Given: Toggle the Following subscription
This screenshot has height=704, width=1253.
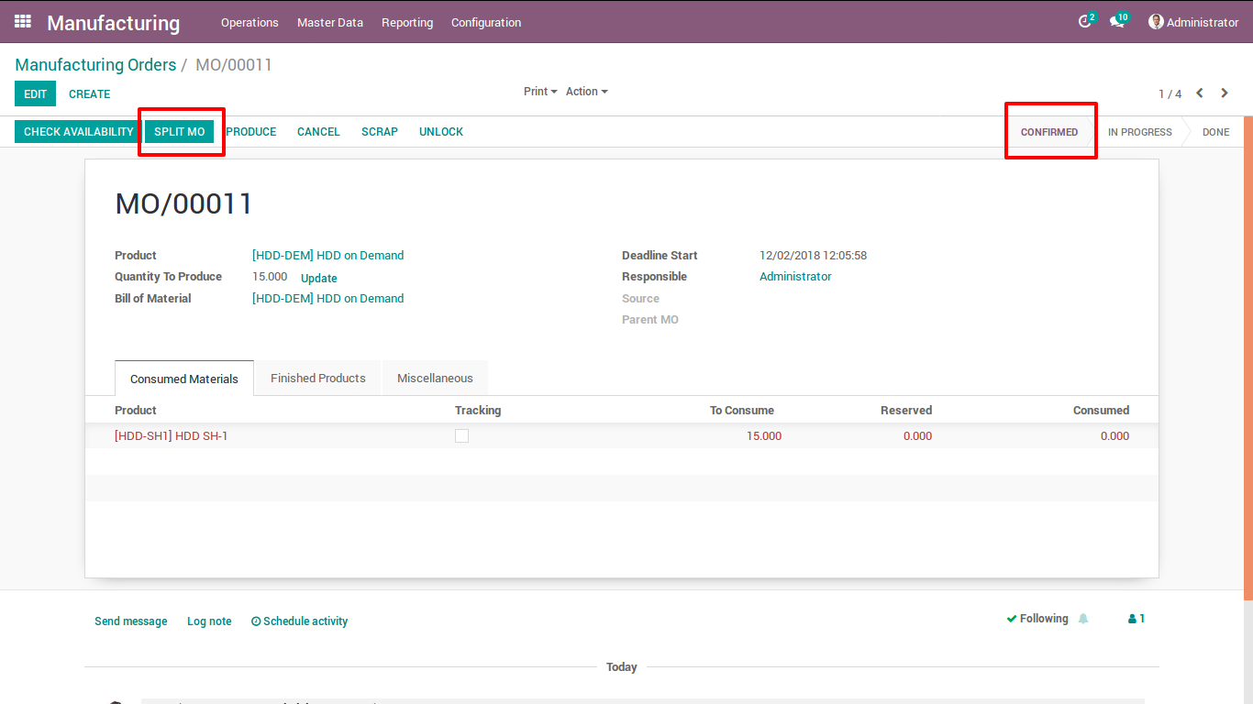Looking at the screenshot, I should click(x=1037, y=619).
